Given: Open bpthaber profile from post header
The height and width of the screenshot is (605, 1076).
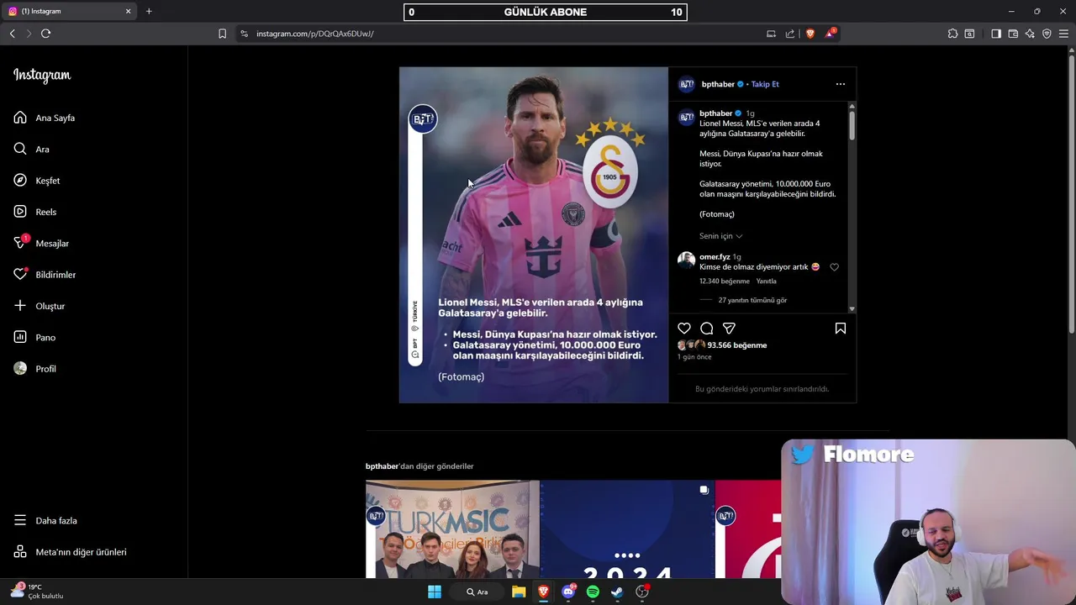Looking at the screenshot, I should click(x=718, y=84).
